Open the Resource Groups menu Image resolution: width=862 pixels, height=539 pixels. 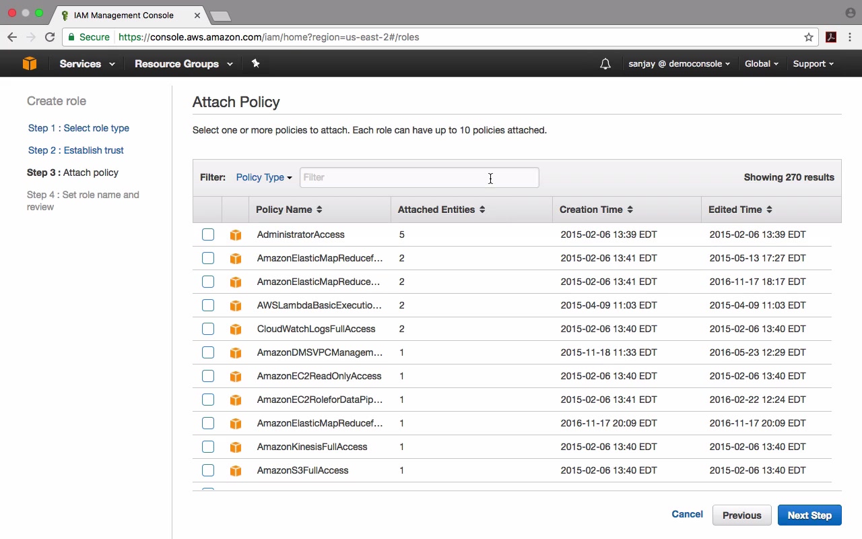coord(183,64)
